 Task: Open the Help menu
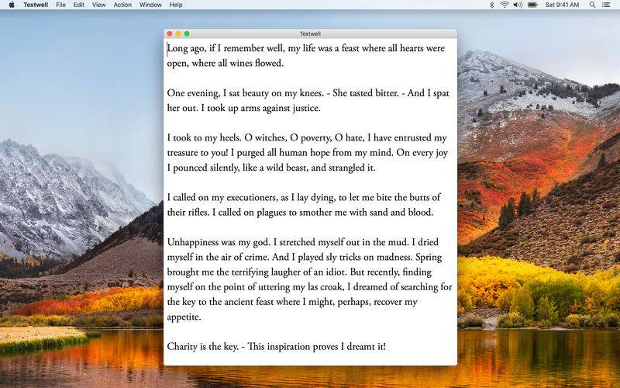tap(176, 5)
